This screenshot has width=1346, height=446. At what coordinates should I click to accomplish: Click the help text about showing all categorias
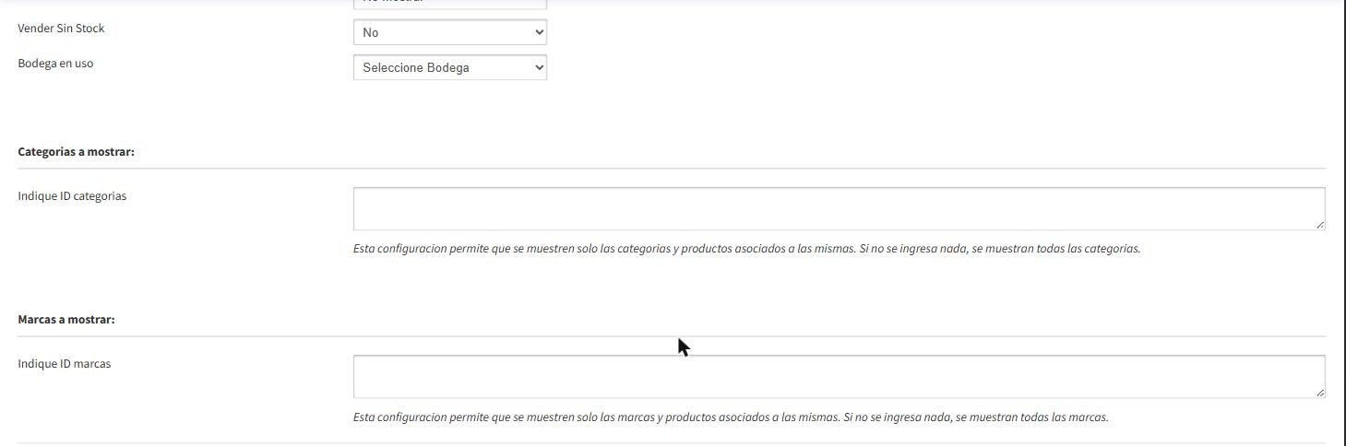(746, 249)
